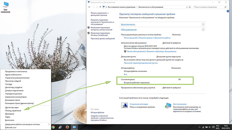
Task: Open 'Изменение параметров контроля учетных записей'
Action: [x=101, y=29]
